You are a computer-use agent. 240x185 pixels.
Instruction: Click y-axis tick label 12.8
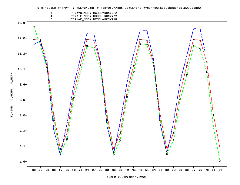click(21, 23)
